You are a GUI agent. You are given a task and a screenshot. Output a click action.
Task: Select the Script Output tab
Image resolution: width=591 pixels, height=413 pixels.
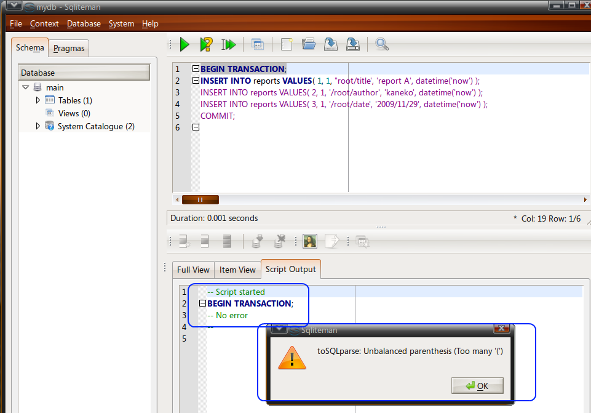(291, 269)
